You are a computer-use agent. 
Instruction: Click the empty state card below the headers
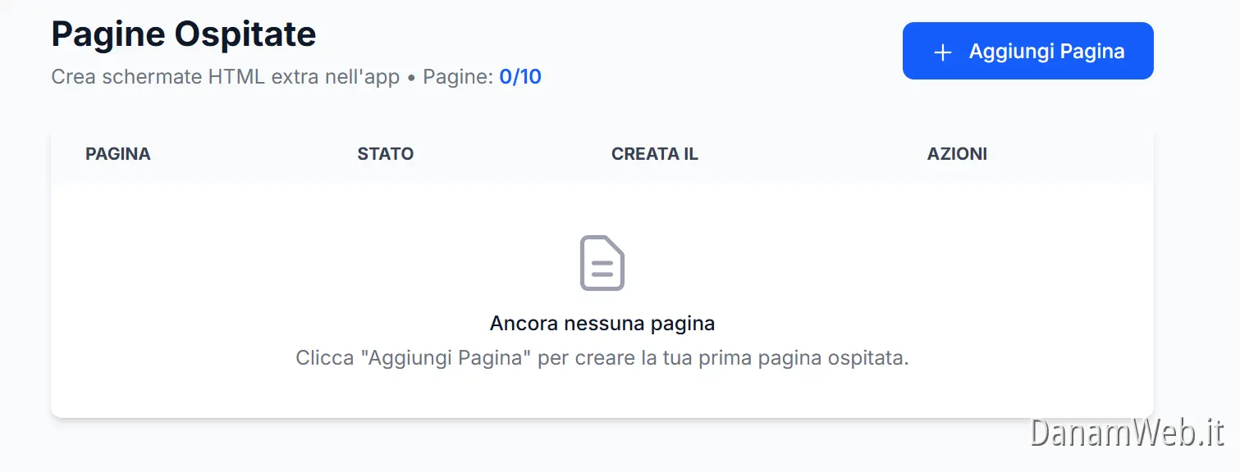coord(602,299)
